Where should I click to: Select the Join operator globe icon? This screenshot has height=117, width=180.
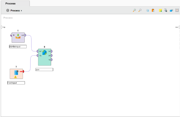click(44, 52)
